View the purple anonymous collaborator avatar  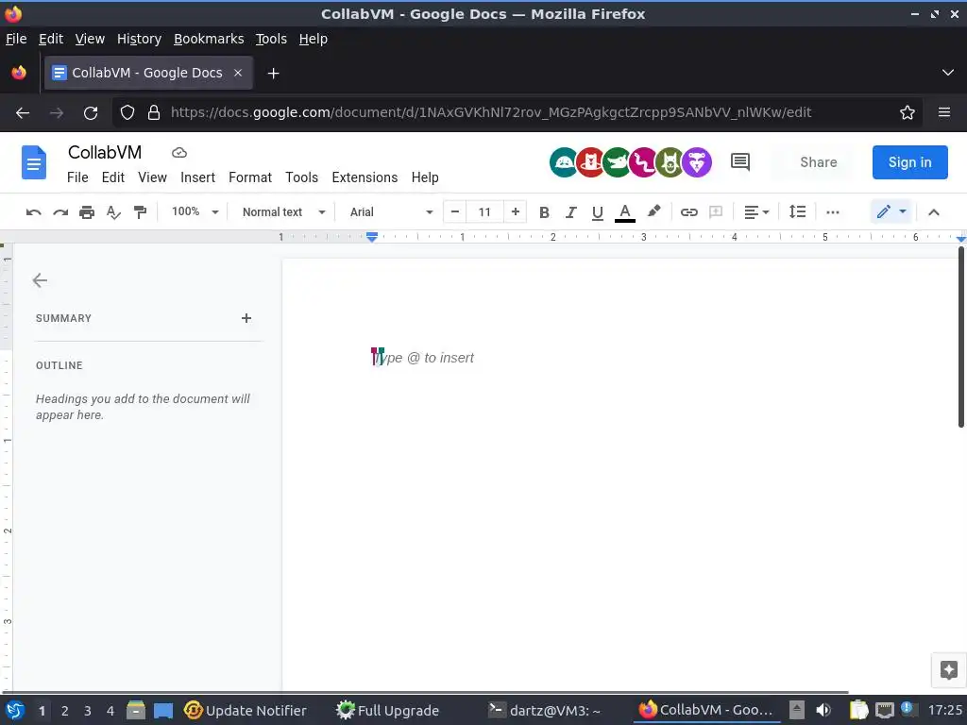pos(697,162)
